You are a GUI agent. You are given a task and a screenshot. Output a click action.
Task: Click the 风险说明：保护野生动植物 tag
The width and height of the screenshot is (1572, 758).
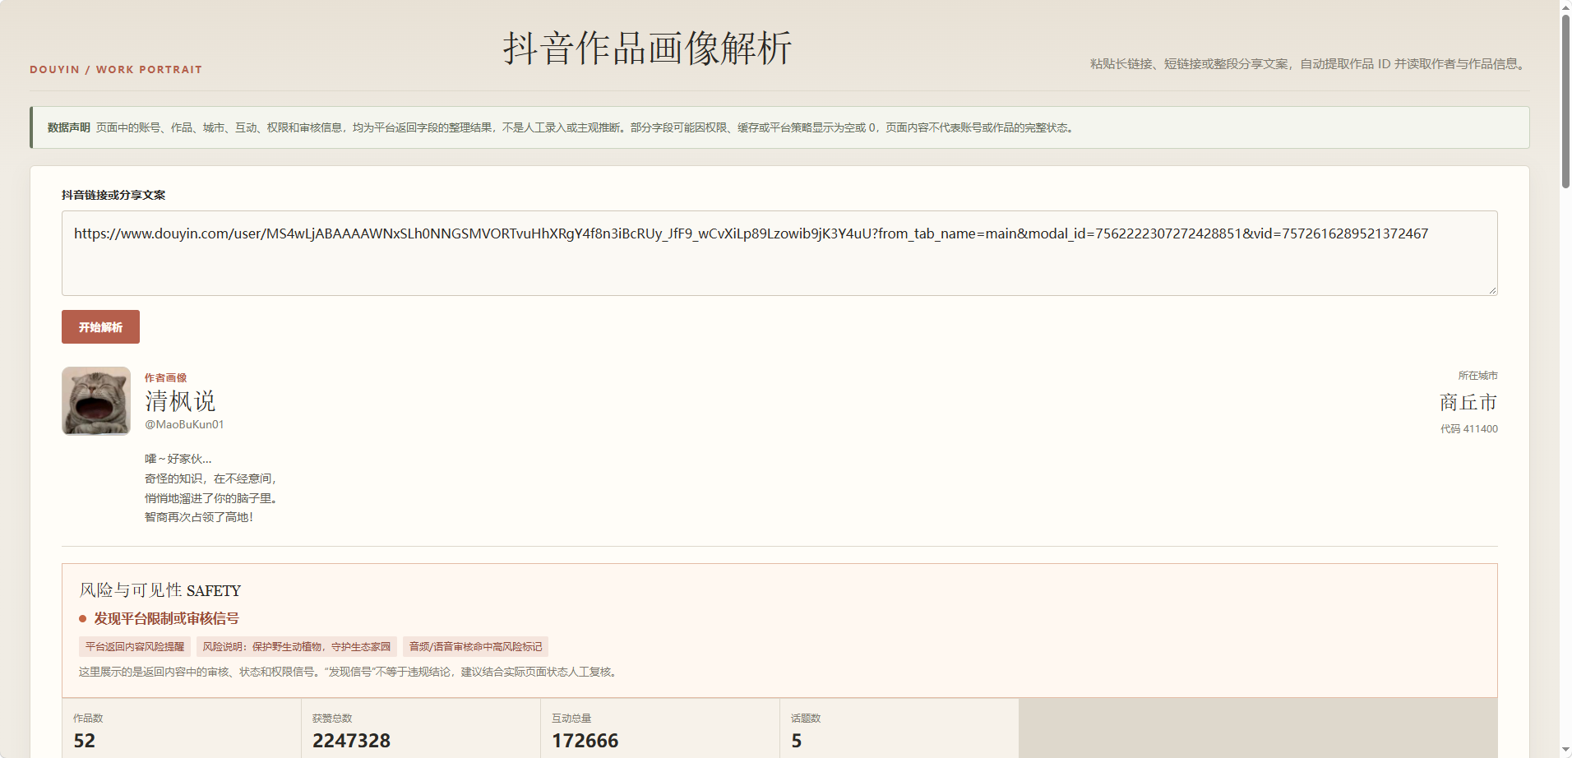pyautogui.click(x=297, y=647)
